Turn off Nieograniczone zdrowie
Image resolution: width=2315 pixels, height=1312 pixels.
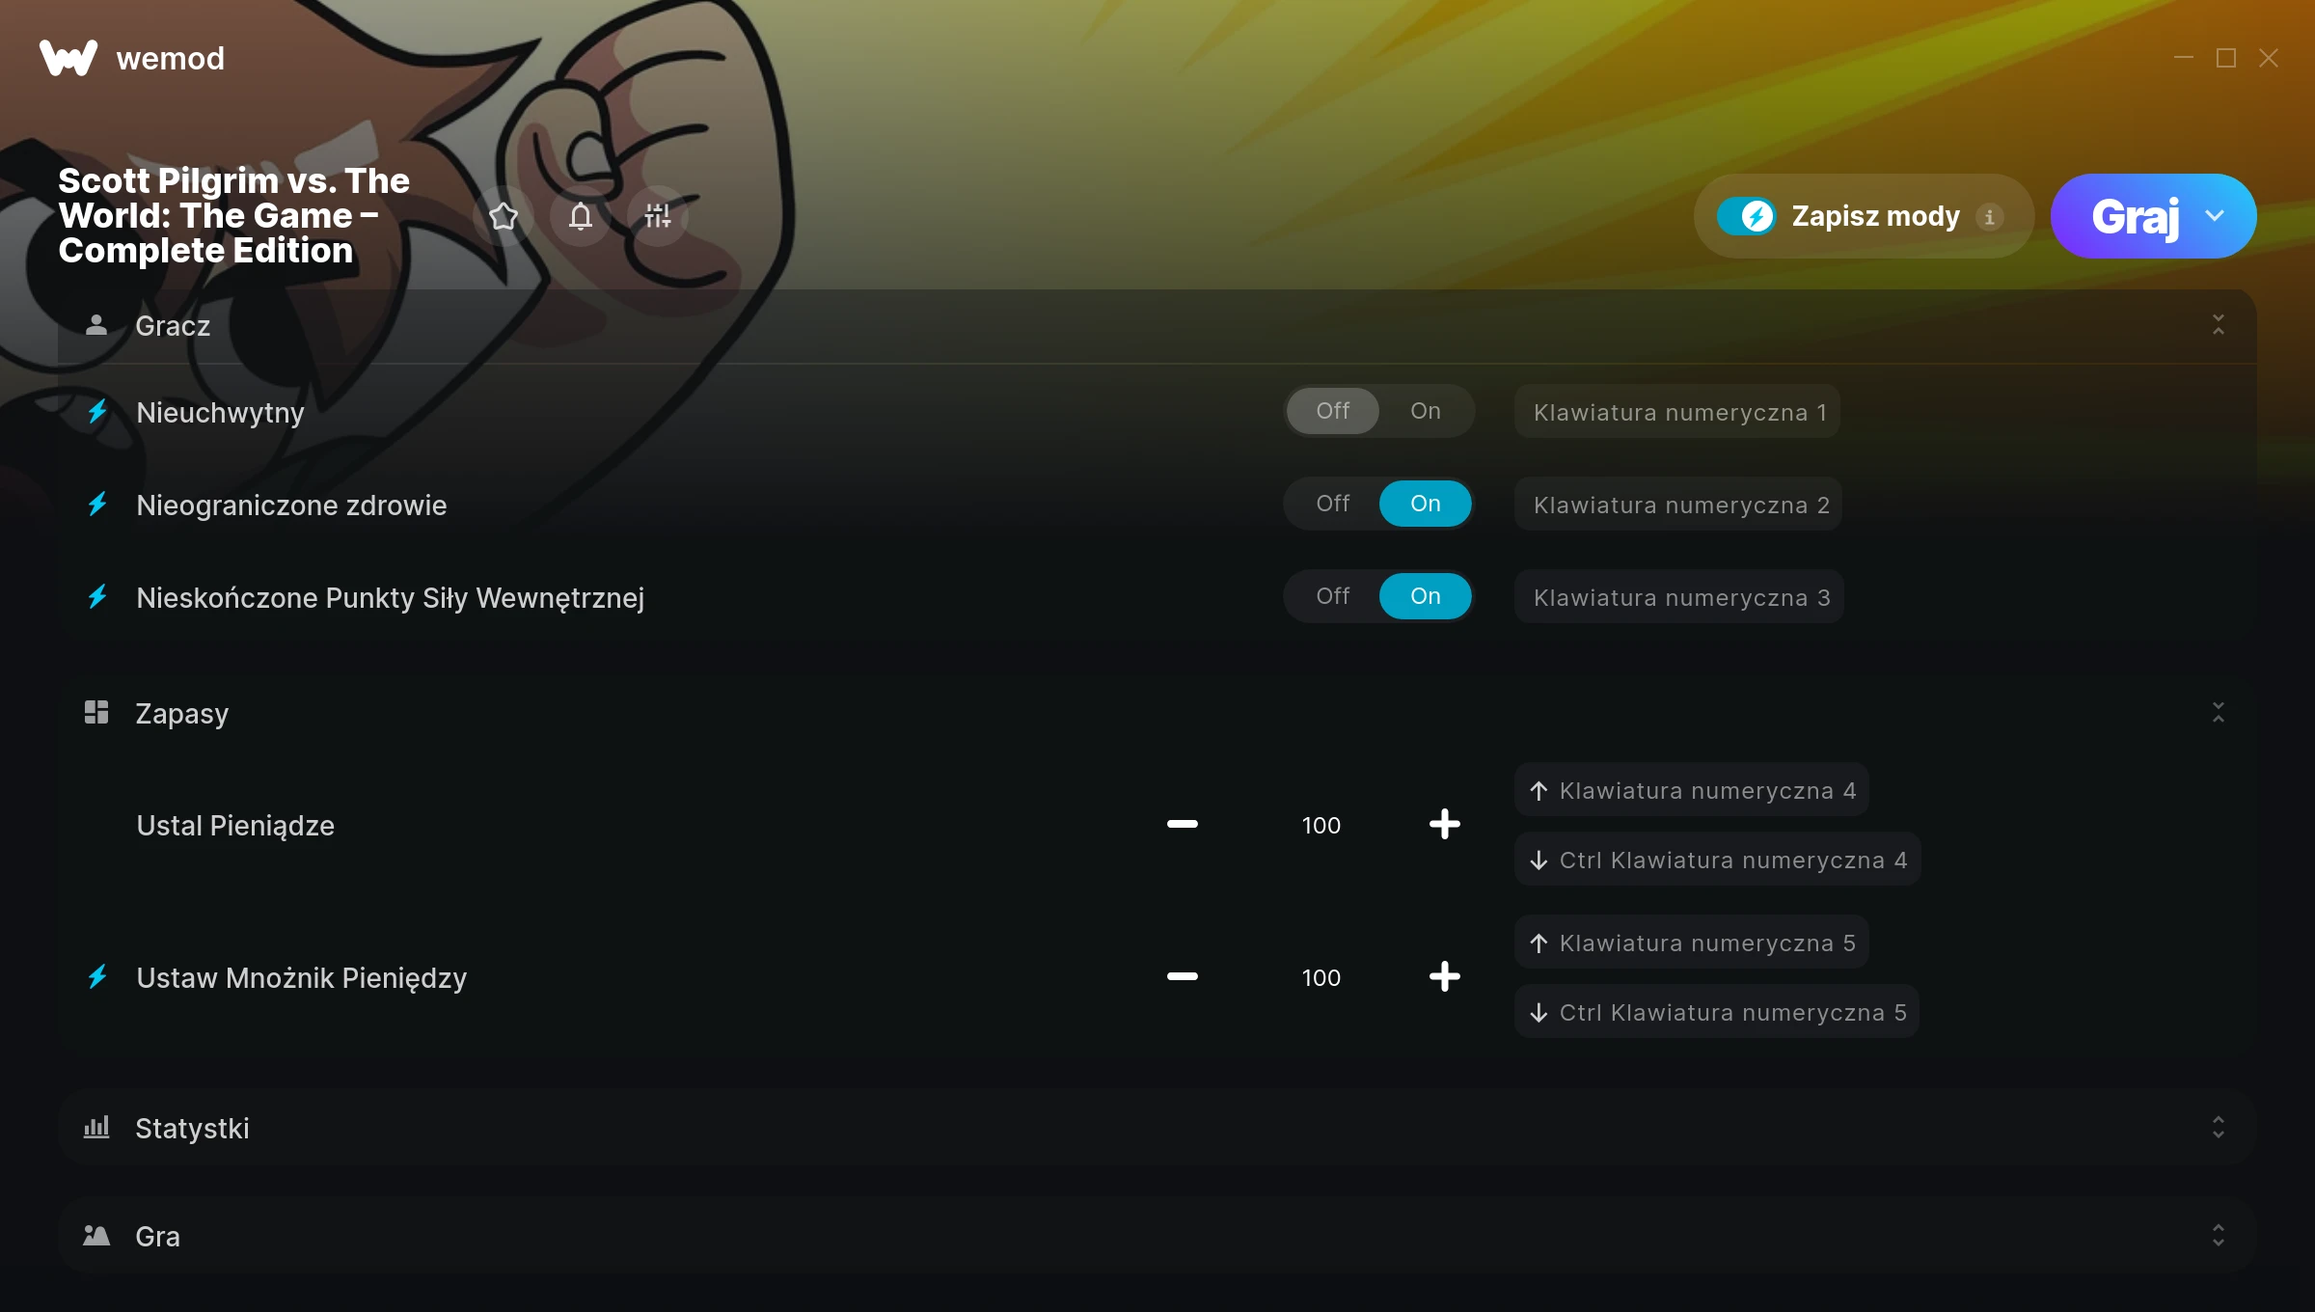coord(1333,504)
